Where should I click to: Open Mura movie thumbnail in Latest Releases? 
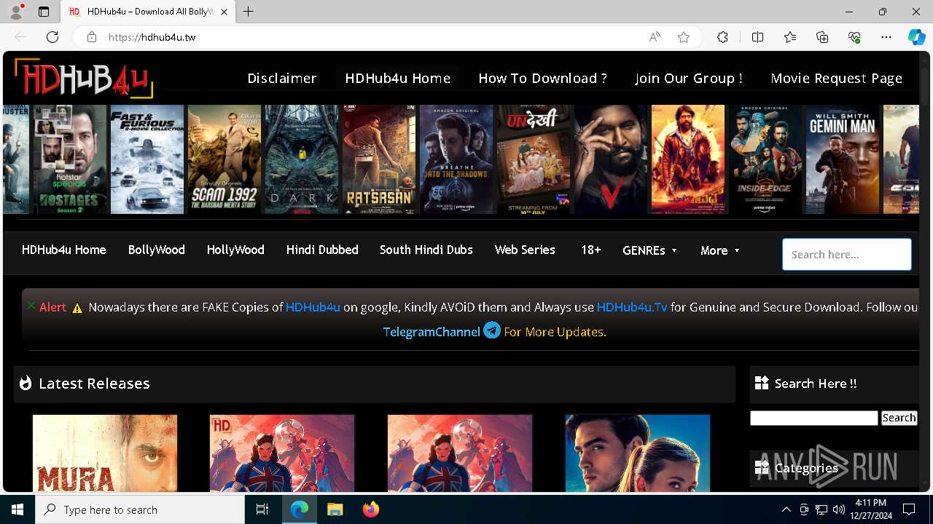[105, 453]
